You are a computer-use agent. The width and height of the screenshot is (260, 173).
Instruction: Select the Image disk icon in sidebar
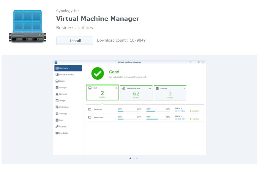tap(57, 100)
